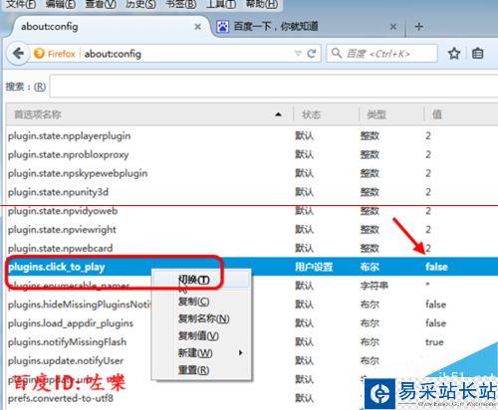Select the plugin.state.npvidyoweb row
This screenshot has height=410, width=498.
click(252, 211)
